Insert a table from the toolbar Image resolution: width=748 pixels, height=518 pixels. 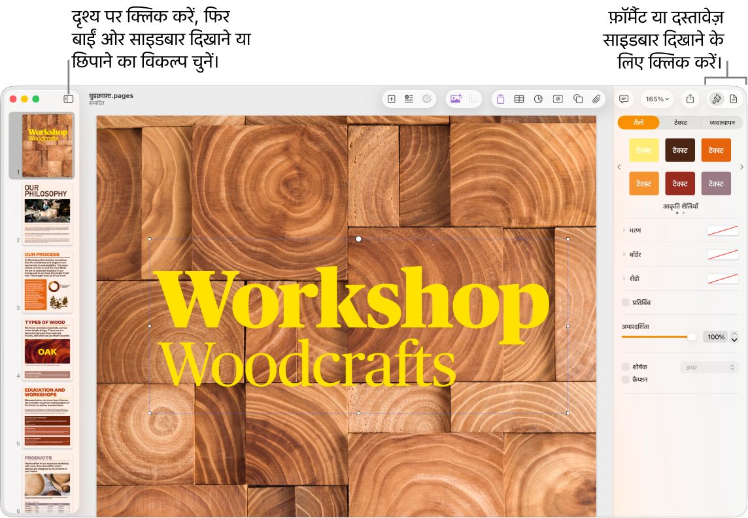pos(519,99)
